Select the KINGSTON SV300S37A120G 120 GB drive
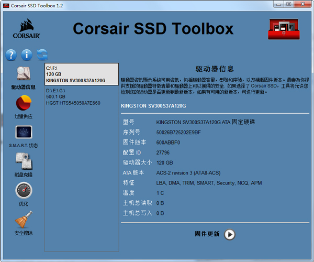Image resolution: width=314 pixels, height=262 pixels. [81, 74]
